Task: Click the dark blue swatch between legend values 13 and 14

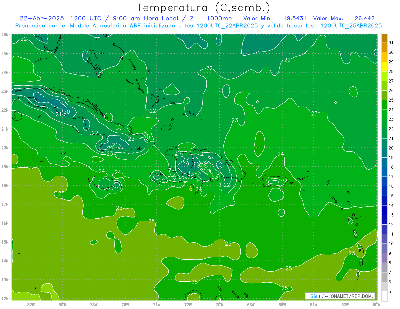Action: point(384,210)
